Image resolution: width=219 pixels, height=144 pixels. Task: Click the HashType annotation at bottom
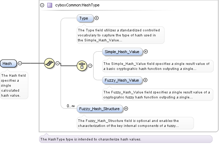tap(90, 139)
